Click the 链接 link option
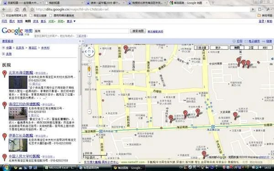The image size is (274, 171). (x=269, y=41)
